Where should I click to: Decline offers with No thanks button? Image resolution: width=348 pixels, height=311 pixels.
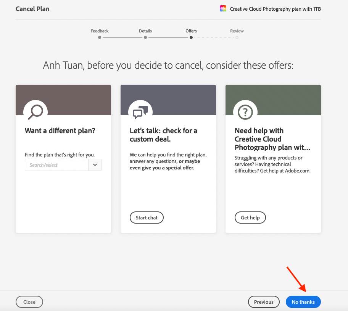(303, 302)
